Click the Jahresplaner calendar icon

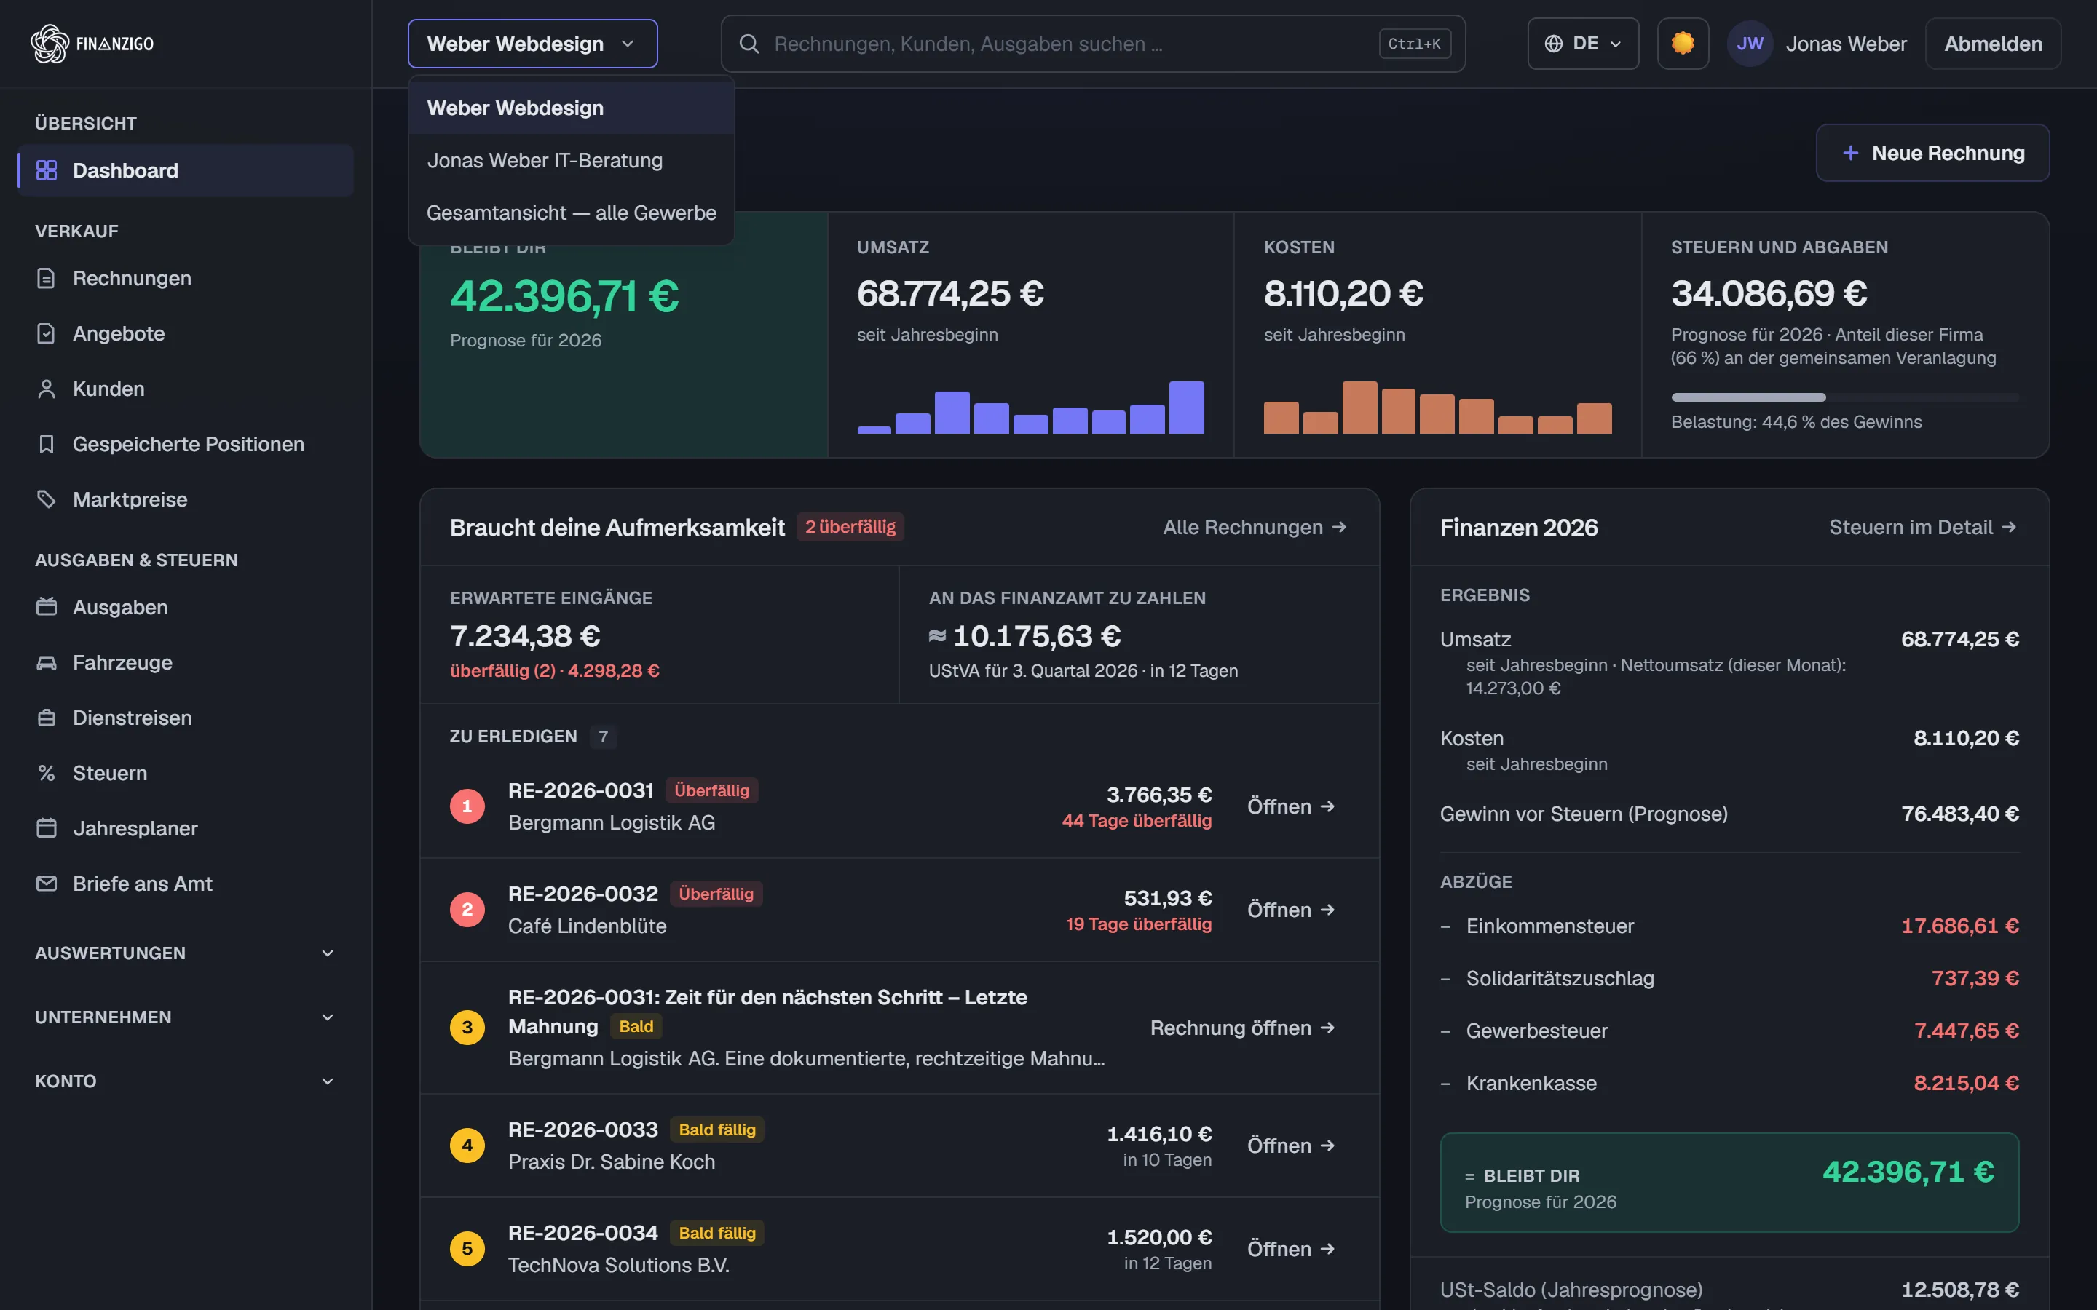point(47,828)
